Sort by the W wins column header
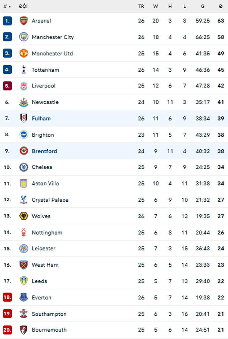This screenshot has width=228, height=339. [x=156, y=6]
